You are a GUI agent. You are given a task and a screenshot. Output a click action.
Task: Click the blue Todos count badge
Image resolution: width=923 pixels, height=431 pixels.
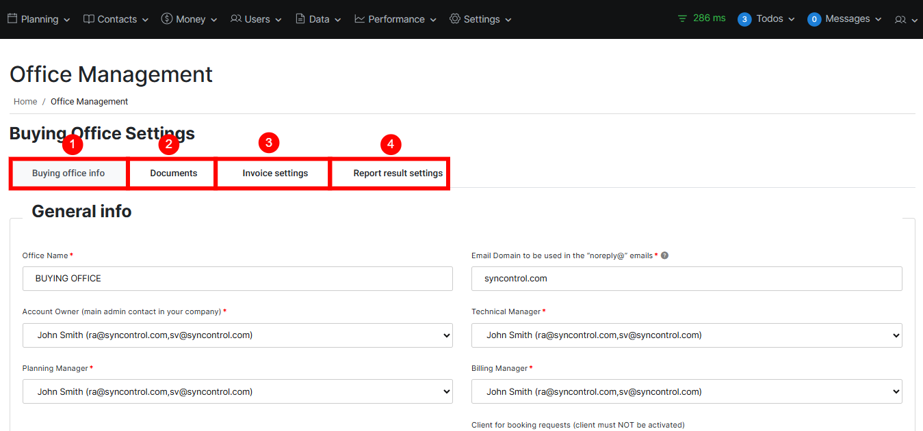(x=744, y=19)
